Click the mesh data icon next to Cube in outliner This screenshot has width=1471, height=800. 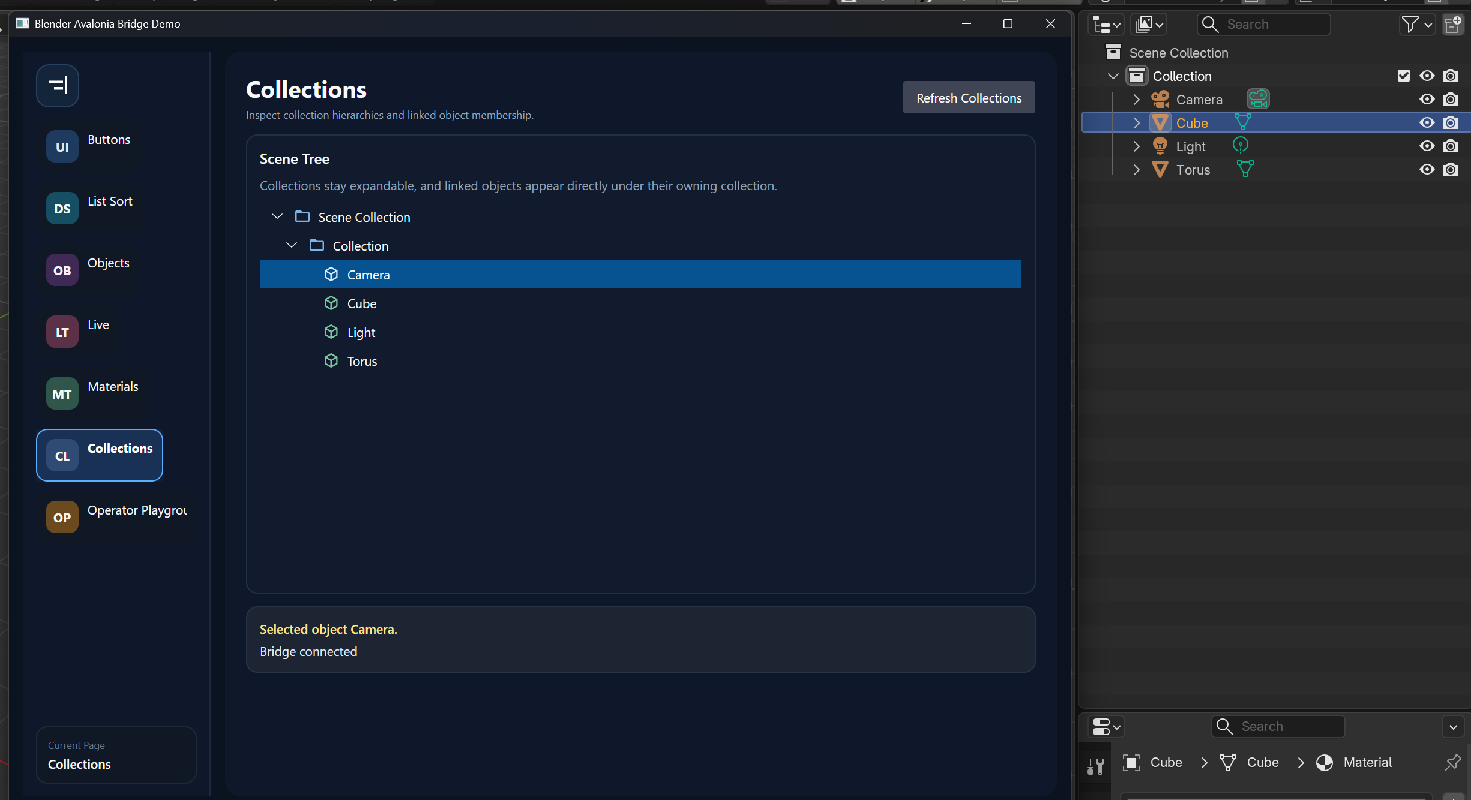pyautogui.click(x=1243, y=122)
